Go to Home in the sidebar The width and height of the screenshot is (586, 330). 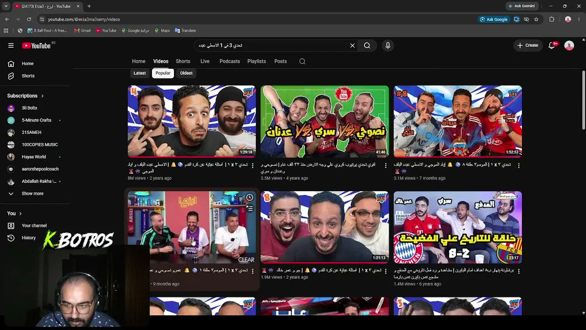click(36, 64)
